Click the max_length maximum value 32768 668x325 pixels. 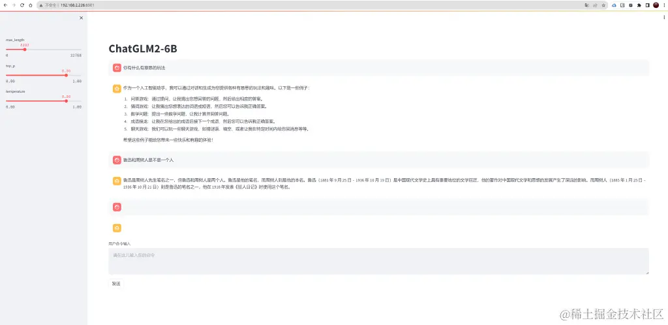[76, 55]
